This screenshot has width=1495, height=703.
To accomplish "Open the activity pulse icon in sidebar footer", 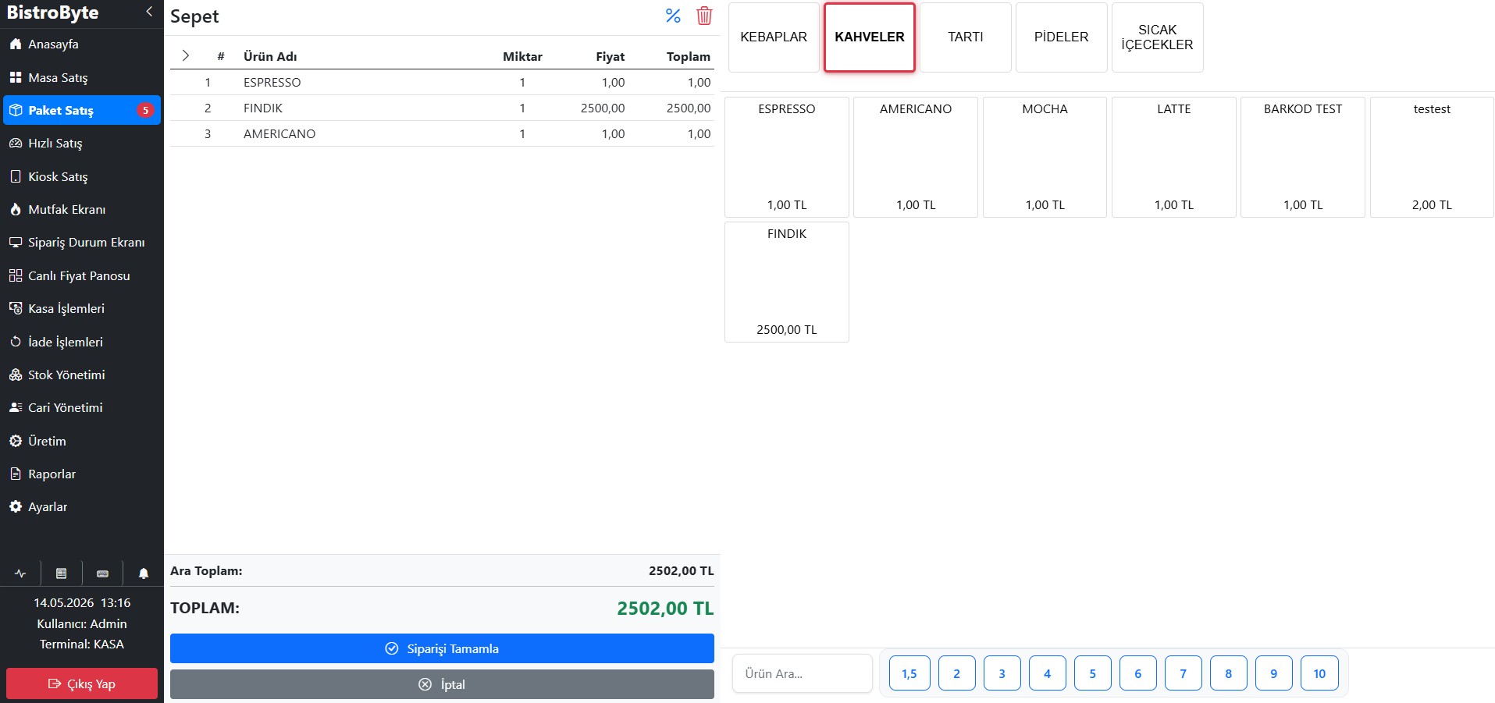I will coord(20,573).
